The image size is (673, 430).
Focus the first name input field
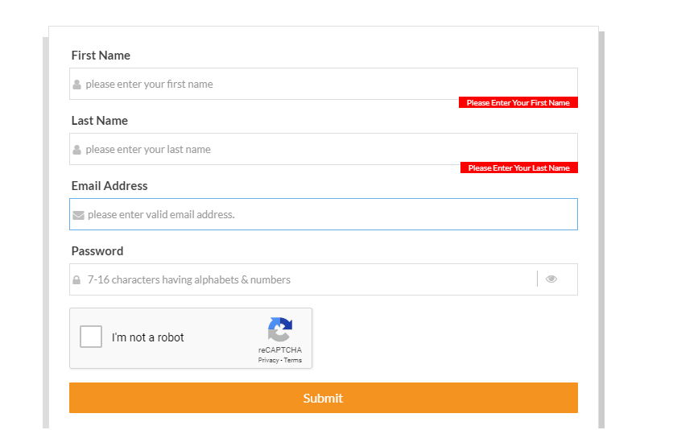[x=324, y=84]
